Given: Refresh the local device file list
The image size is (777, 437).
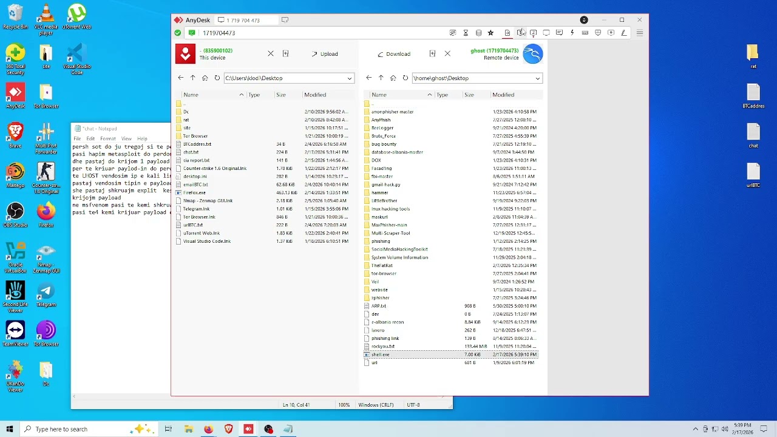Looking at the screenshot, I should pyautogui.click(x=217, y=78).
